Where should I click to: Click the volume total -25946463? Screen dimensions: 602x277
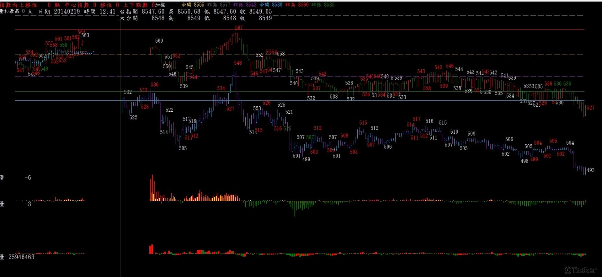click(x=20, y=257)
